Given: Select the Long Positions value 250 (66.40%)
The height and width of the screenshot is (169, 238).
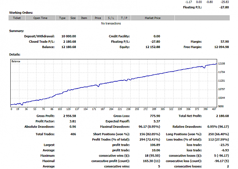Looking at the screenshot, I should [x=219, y=134].
